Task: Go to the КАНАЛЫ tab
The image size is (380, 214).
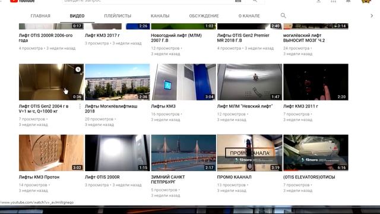Action: pyautogui.click(x=160, y=16)
